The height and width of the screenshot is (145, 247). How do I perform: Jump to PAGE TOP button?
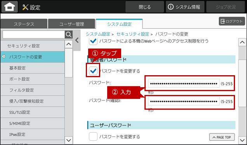point(222,137)
